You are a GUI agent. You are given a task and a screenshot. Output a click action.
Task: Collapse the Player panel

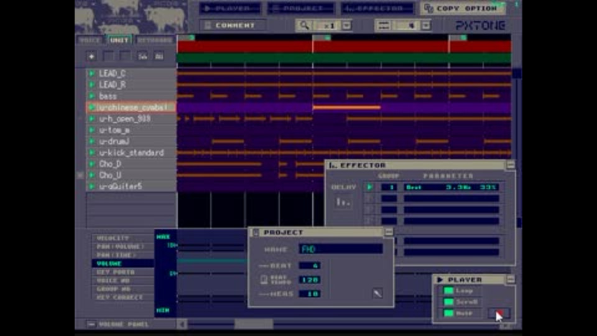coord(510,279)
